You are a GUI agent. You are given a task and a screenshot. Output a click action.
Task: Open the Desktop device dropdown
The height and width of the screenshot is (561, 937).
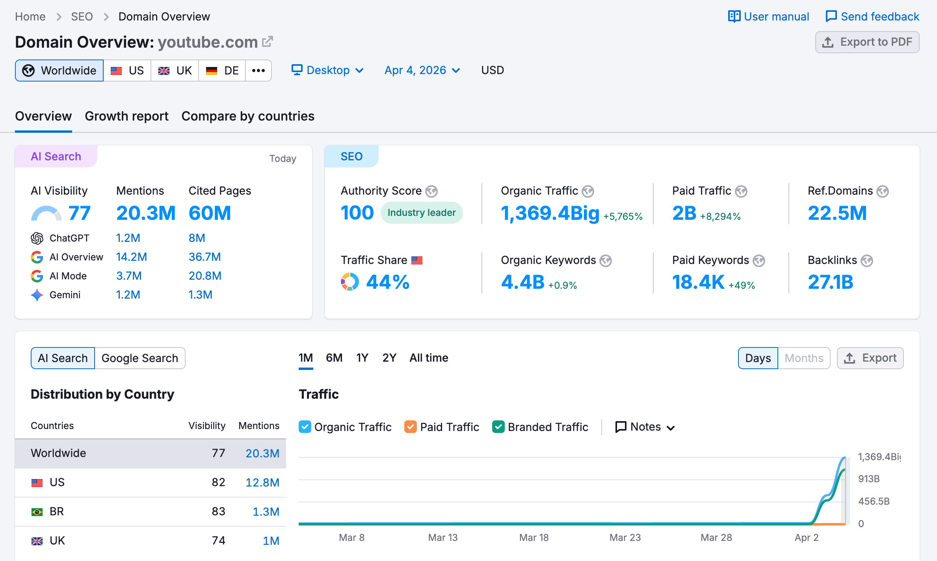[328, 70]
